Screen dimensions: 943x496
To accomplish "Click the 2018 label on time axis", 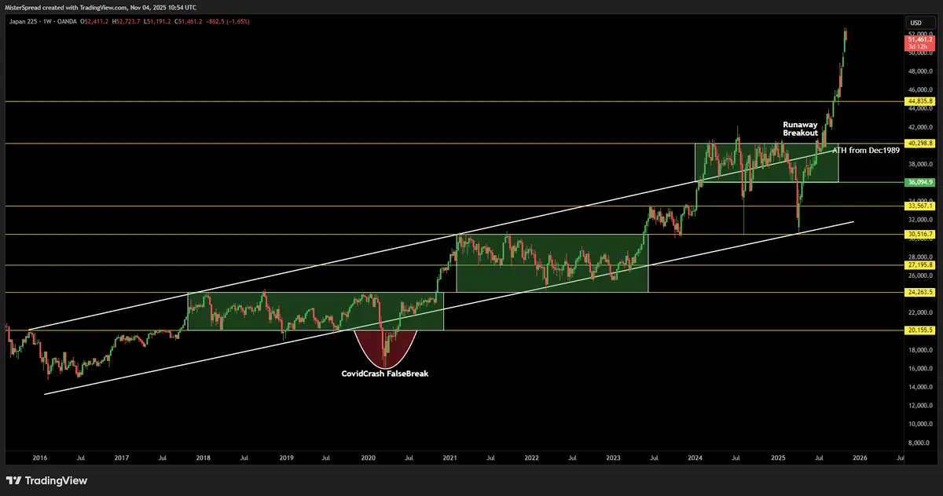I will pyautogui.click(x=203, y=457).
